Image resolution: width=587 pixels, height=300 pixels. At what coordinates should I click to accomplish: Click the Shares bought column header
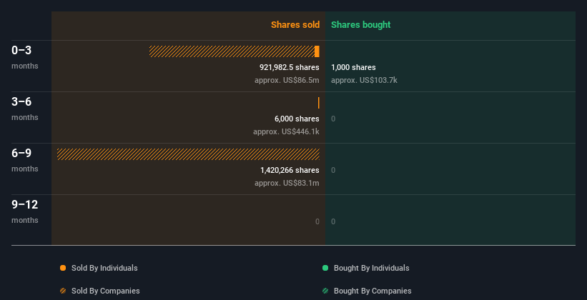pyautogui.click(x=361, y=25)
